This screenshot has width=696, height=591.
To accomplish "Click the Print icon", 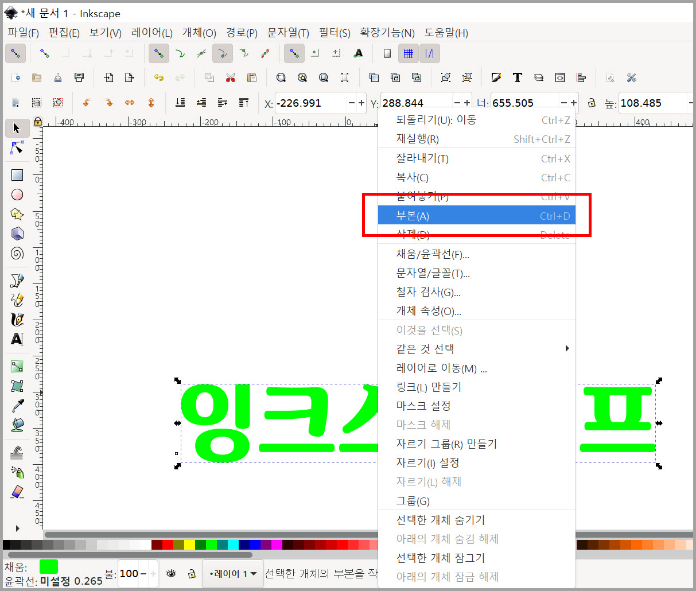I will click(79, 77).
